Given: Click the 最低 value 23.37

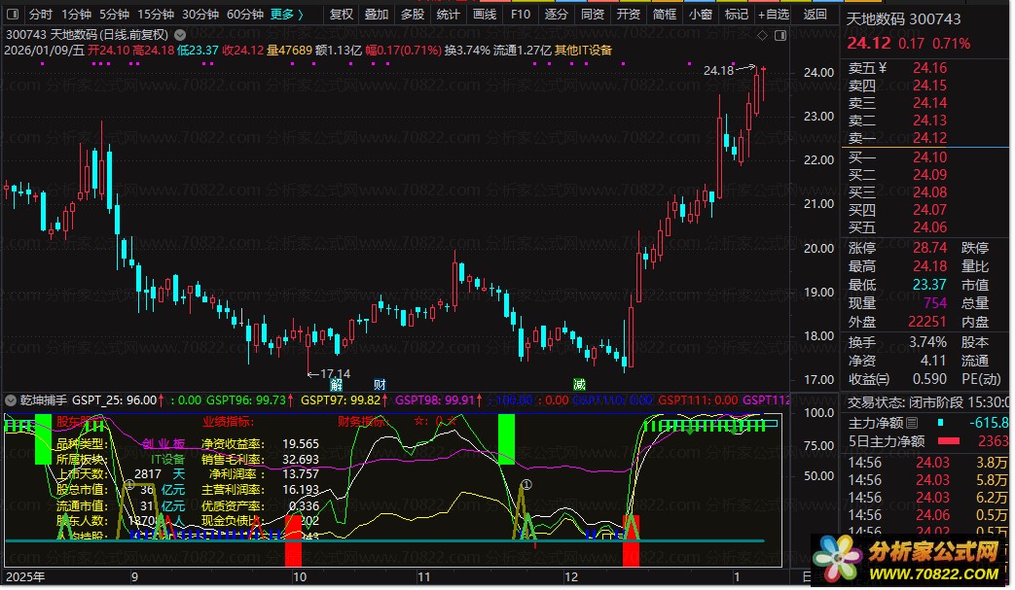Looking at the screenshot, I should click(929, 285).
